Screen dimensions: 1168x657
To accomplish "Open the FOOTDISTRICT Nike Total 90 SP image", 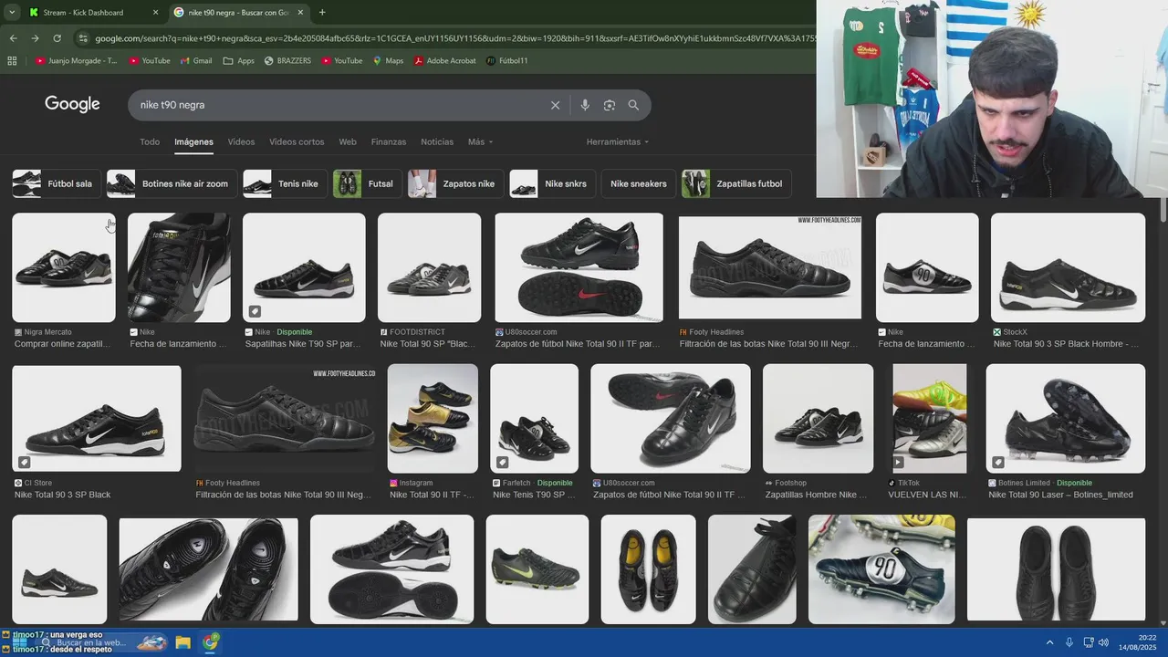I will point(430,267).
